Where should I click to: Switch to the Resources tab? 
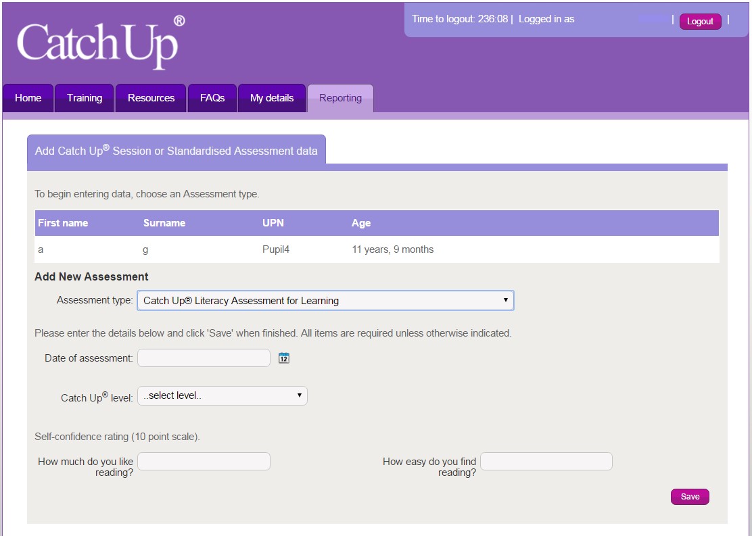coord(151,98)
